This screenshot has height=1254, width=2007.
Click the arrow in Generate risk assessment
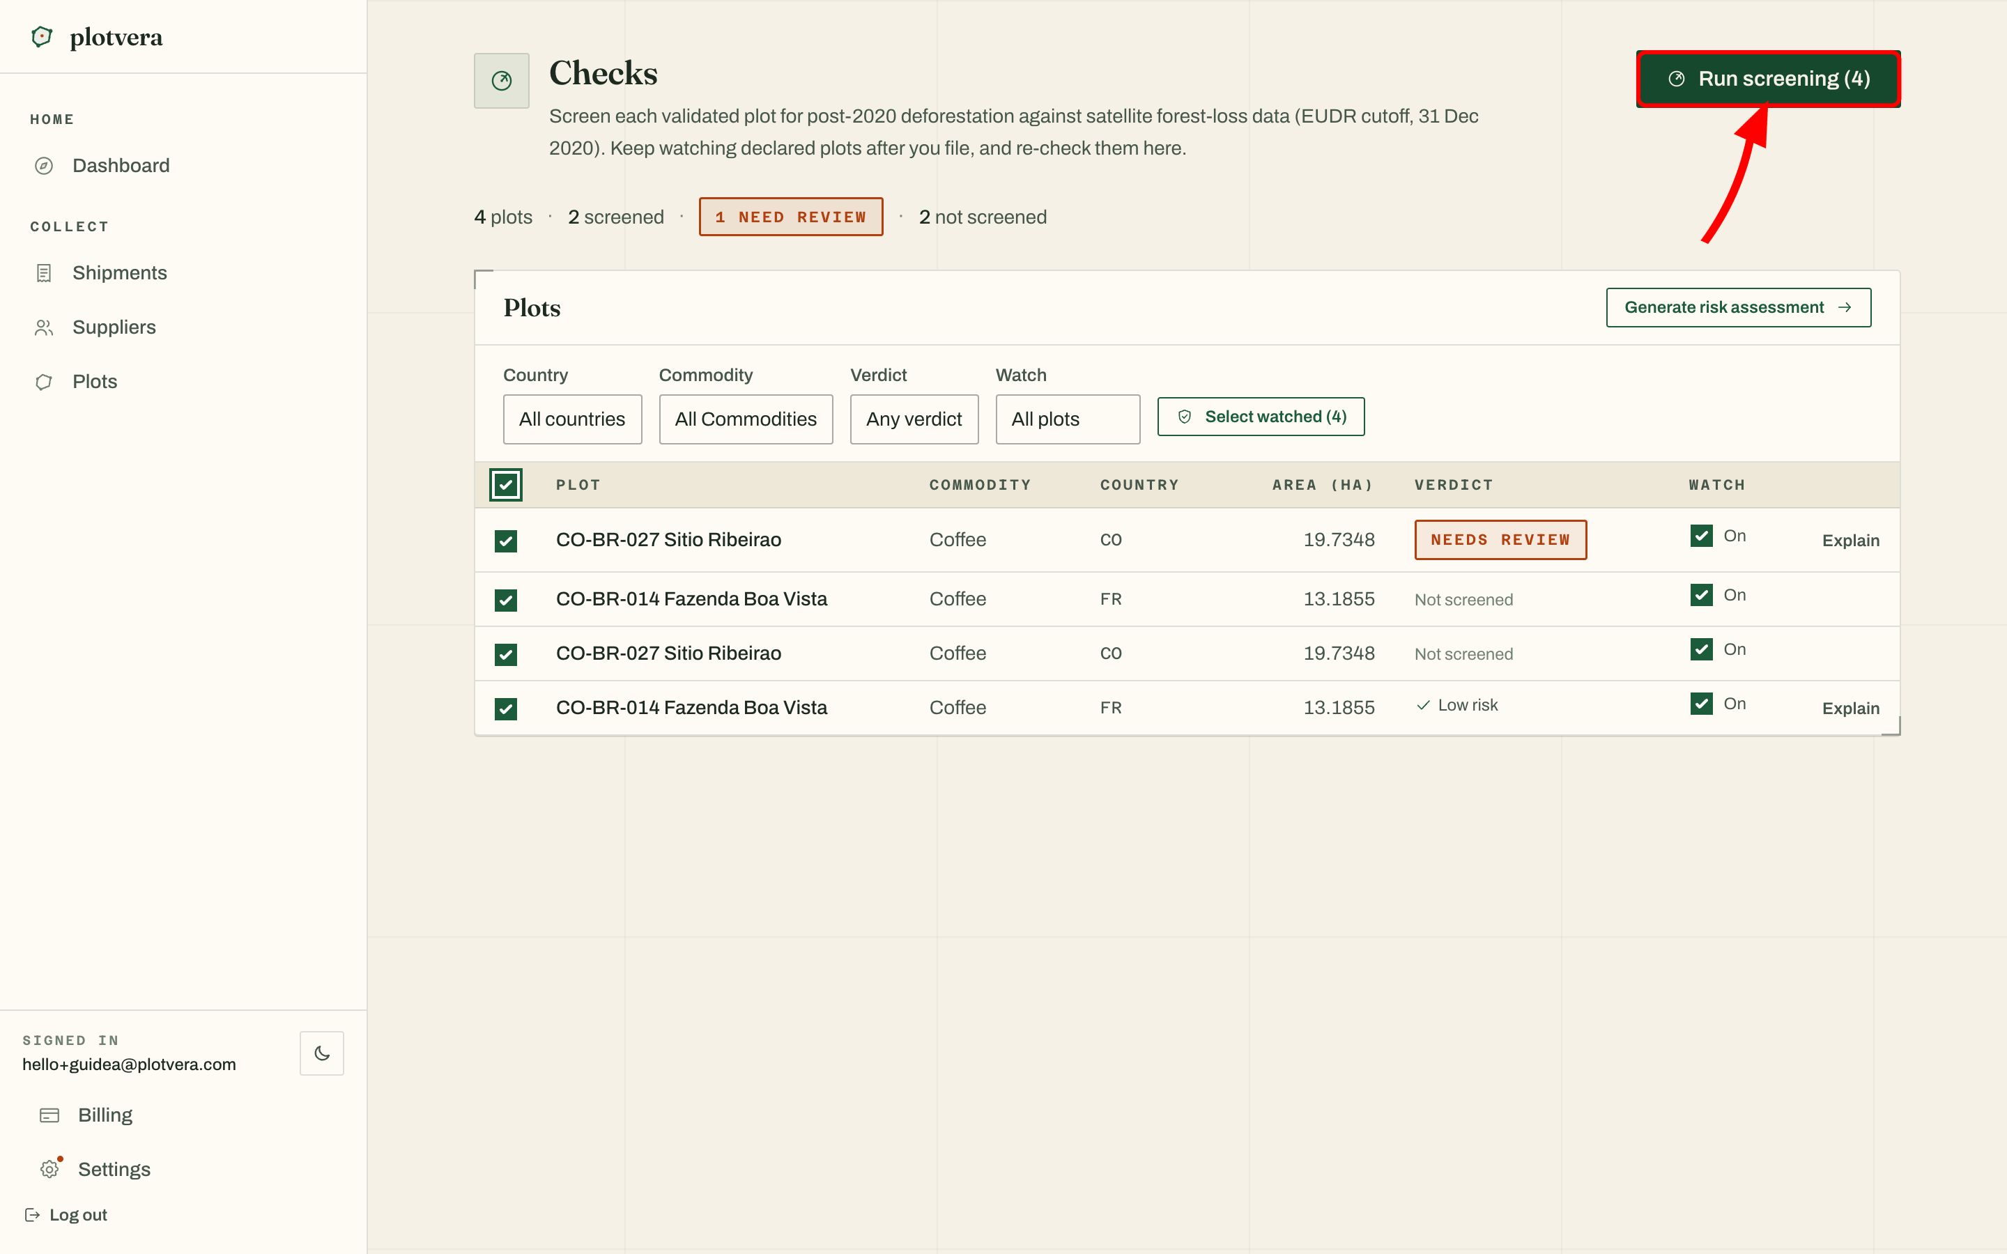click(1845, 308)
